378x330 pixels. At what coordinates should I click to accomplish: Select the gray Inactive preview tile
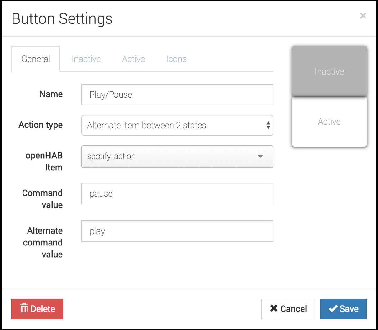(329, 71)
